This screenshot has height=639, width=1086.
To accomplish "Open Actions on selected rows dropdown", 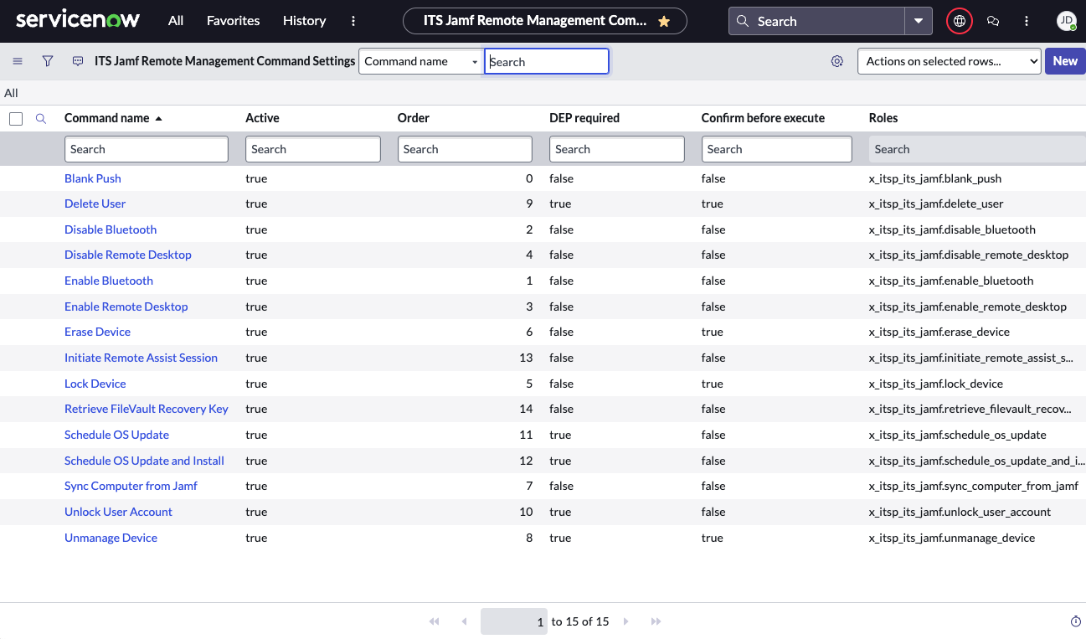I will click(x=949, y=61).
